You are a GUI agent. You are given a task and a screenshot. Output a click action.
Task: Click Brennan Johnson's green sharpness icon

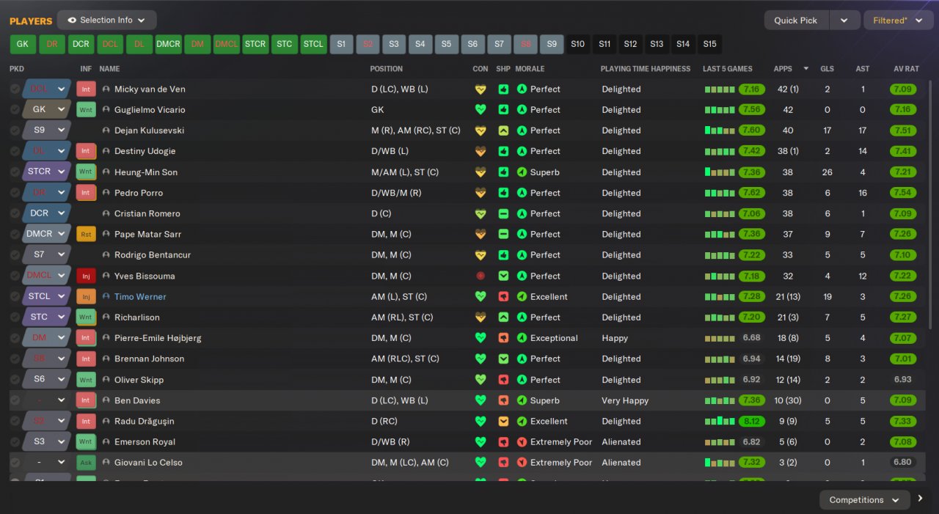[503, 359]
